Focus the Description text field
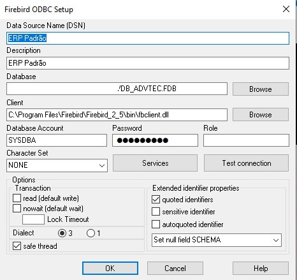This screenshot has width=297, height=280. [x=148, y=63]
